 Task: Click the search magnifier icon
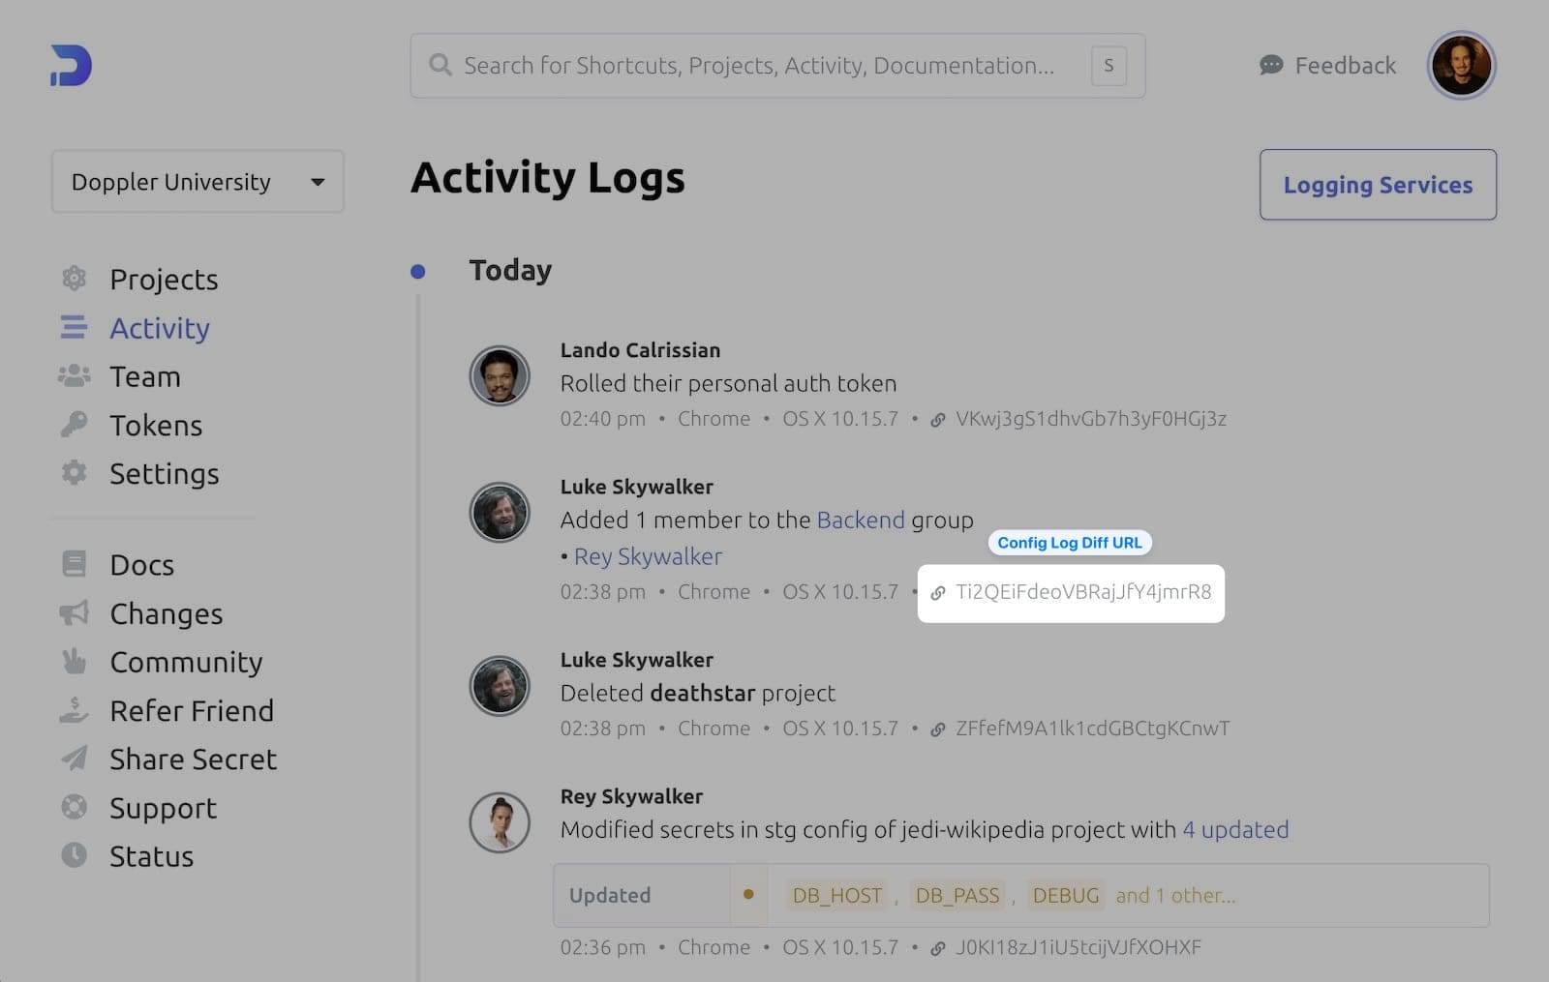440,65
